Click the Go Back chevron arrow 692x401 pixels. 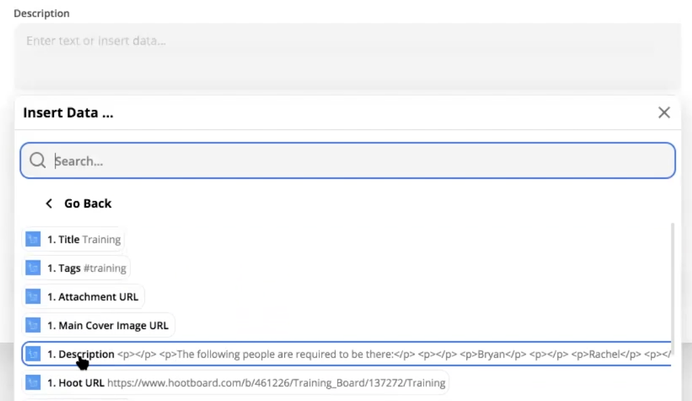pyautogui.click(x=49, y=204)
